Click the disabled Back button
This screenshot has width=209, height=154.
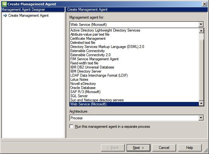pos(113,148)
